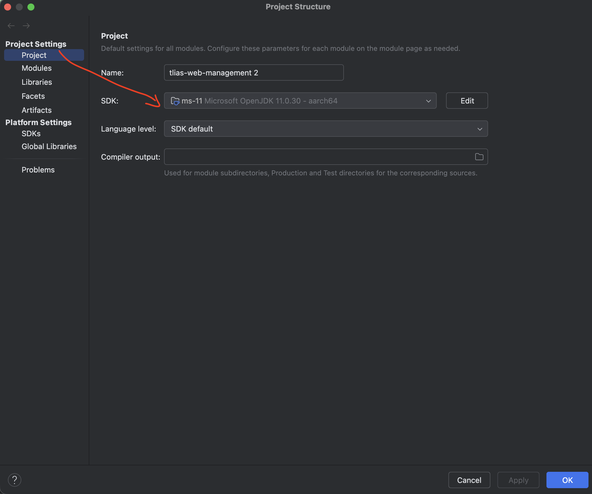Open the Facets settings page
Image resolution: width=592 pixels, height=494 pixels.
[x=33, y=96]
